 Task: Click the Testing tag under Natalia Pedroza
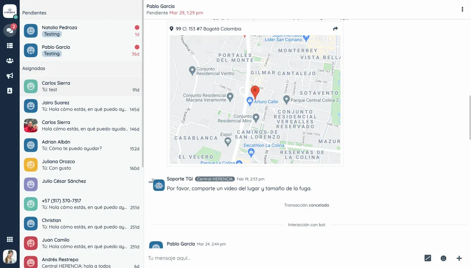coord(52,34)
